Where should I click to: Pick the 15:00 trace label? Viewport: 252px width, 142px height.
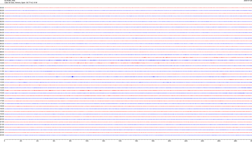coord(2,90)
